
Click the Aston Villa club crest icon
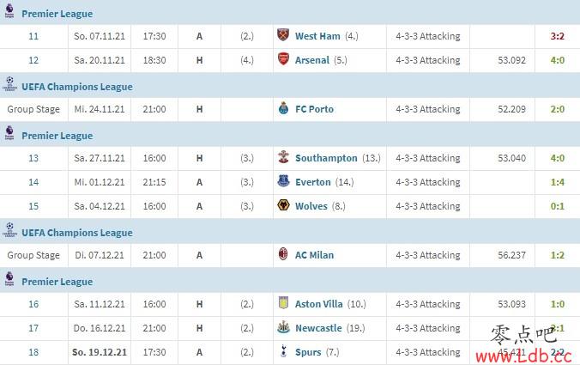pos(283,303)
